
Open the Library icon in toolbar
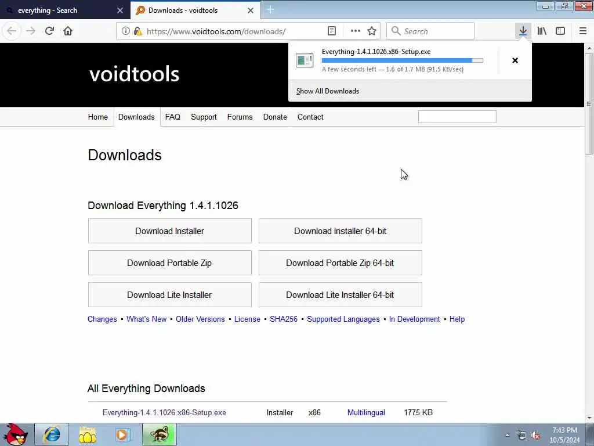coord(542,31)
